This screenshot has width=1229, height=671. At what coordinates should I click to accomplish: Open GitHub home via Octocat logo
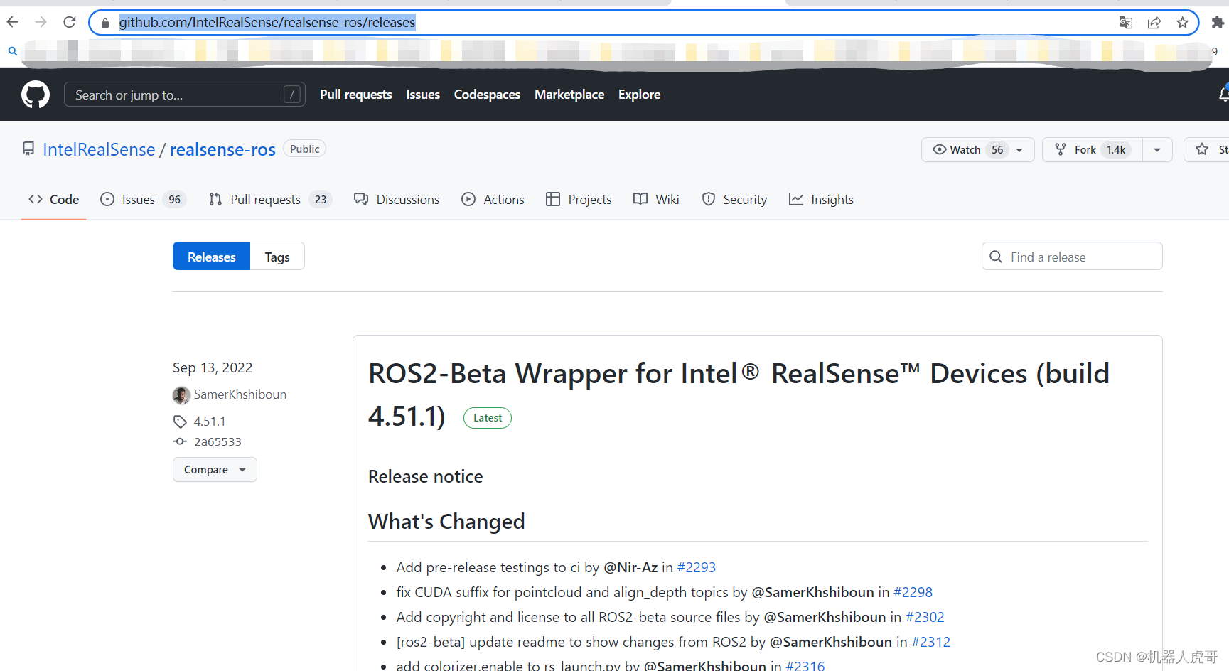tap(36, 95)
